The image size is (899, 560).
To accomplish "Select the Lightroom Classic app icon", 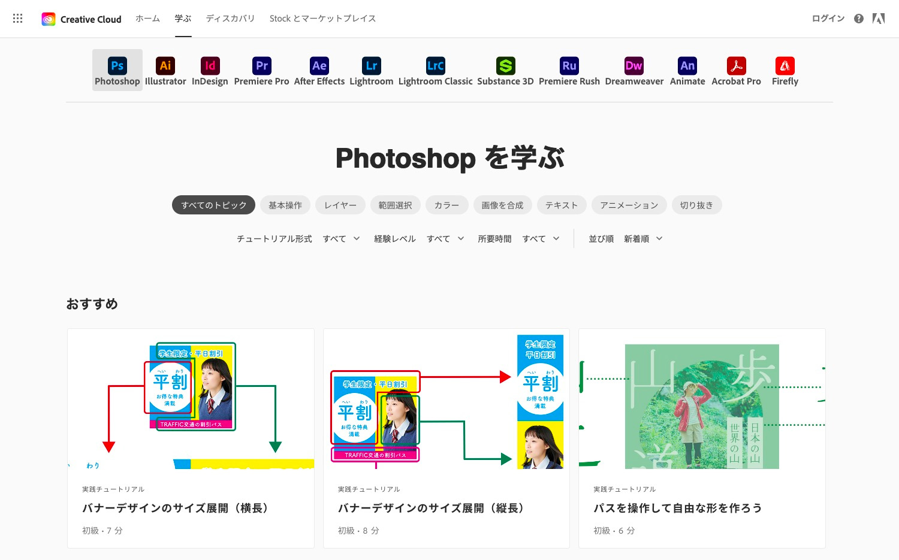I will pyautogui.click(x=436, y=66).
